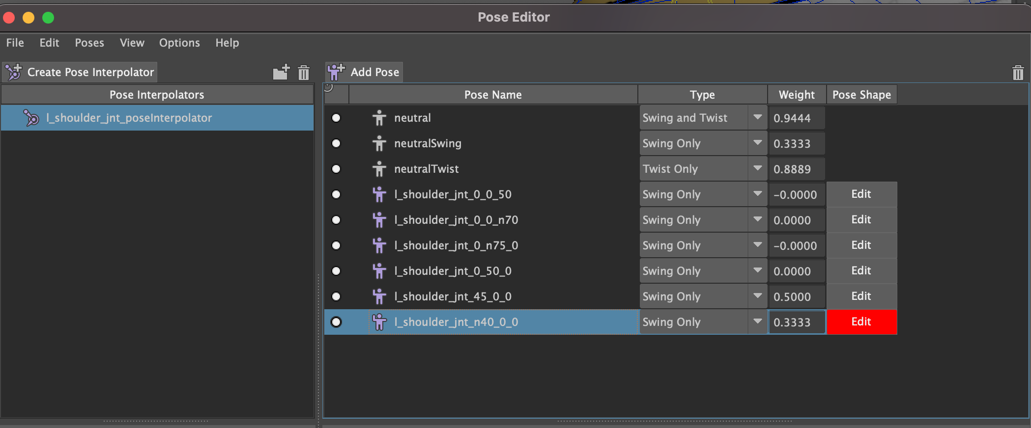Toggle the neutral pose enable dot
This screenshot has height=428, width=1031.
(x=336, y=118)
